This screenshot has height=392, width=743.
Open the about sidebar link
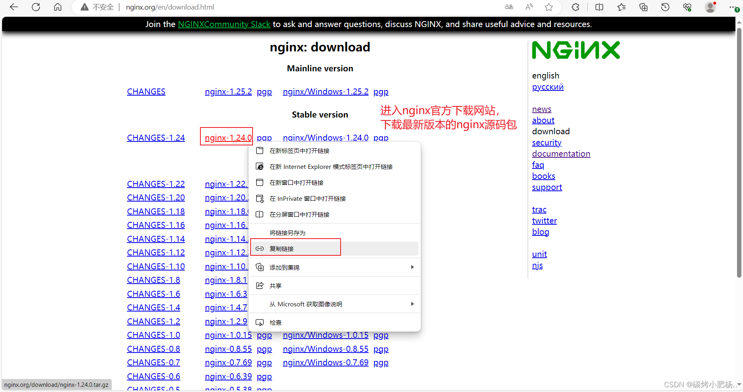(x=543, y=120)
